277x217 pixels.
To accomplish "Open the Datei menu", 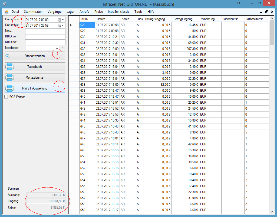I will pos(15,12).
